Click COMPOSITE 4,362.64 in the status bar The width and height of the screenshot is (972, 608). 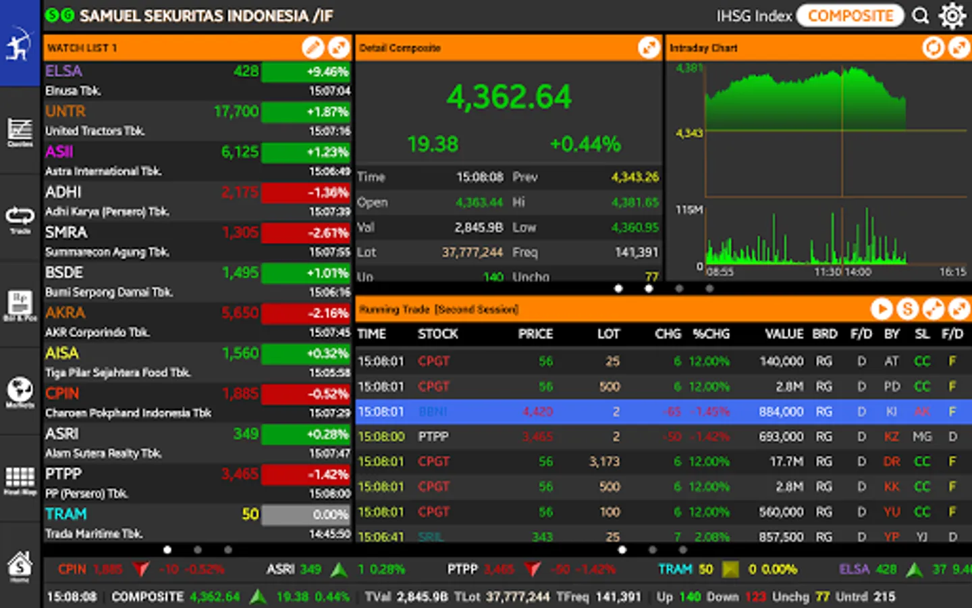click(175, 597)
